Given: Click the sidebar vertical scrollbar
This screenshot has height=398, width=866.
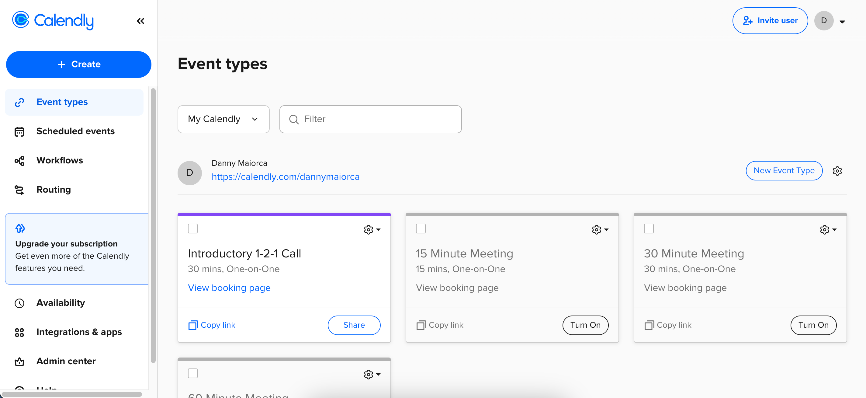Looking at the screenshot, I should pos(153,225).
